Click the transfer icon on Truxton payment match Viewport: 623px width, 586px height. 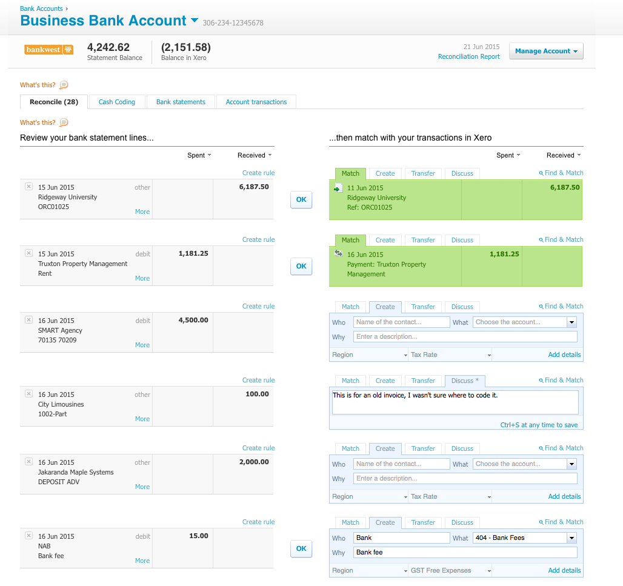pyautogui.click(x=338, y=254)
